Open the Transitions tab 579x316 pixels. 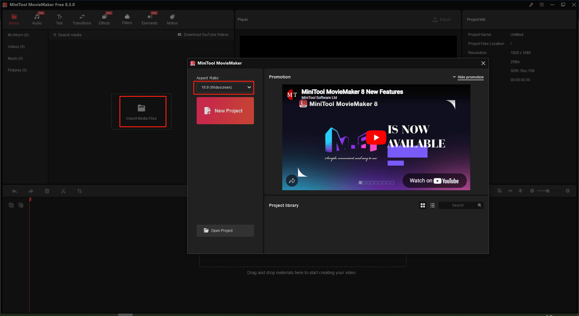point(82,19)
